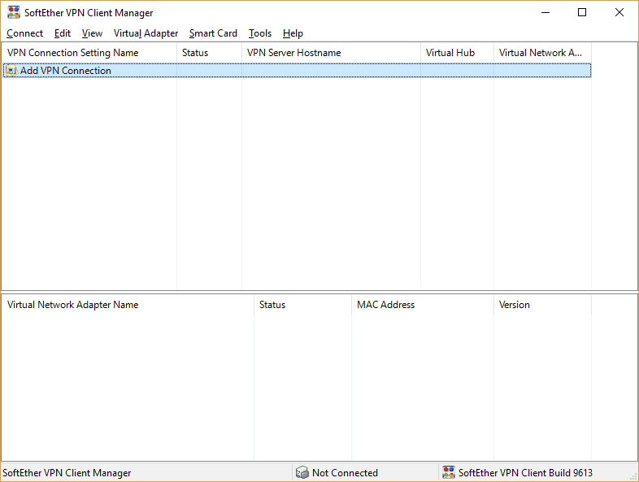Viewport: 639px width, 482px height.
Task: Click SoftEther VPN Client Build 9613 text
Action: pos(525,472)
